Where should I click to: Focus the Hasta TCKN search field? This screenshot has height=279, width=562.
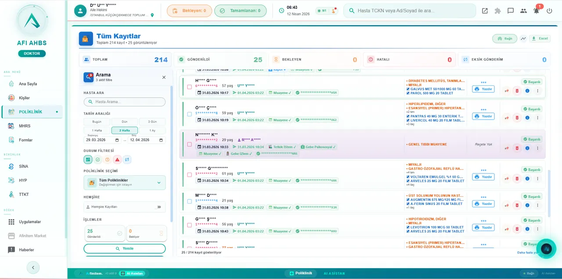click(x=410, y=11)
